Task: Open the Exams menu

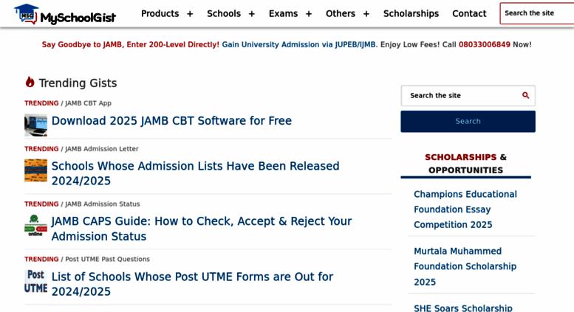Action: (x=283, y=13)
